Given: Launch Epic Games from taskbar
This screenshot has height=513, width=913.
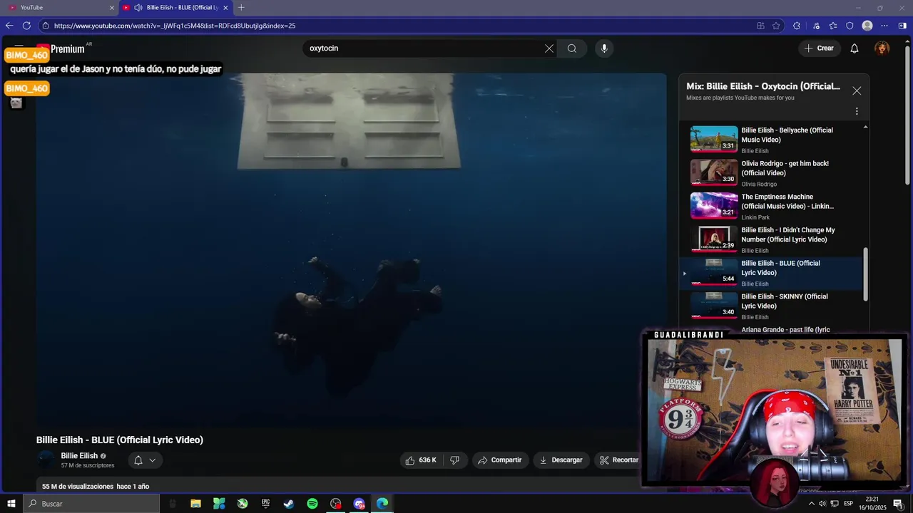Looking at the screenshot, I should (265, 504).
